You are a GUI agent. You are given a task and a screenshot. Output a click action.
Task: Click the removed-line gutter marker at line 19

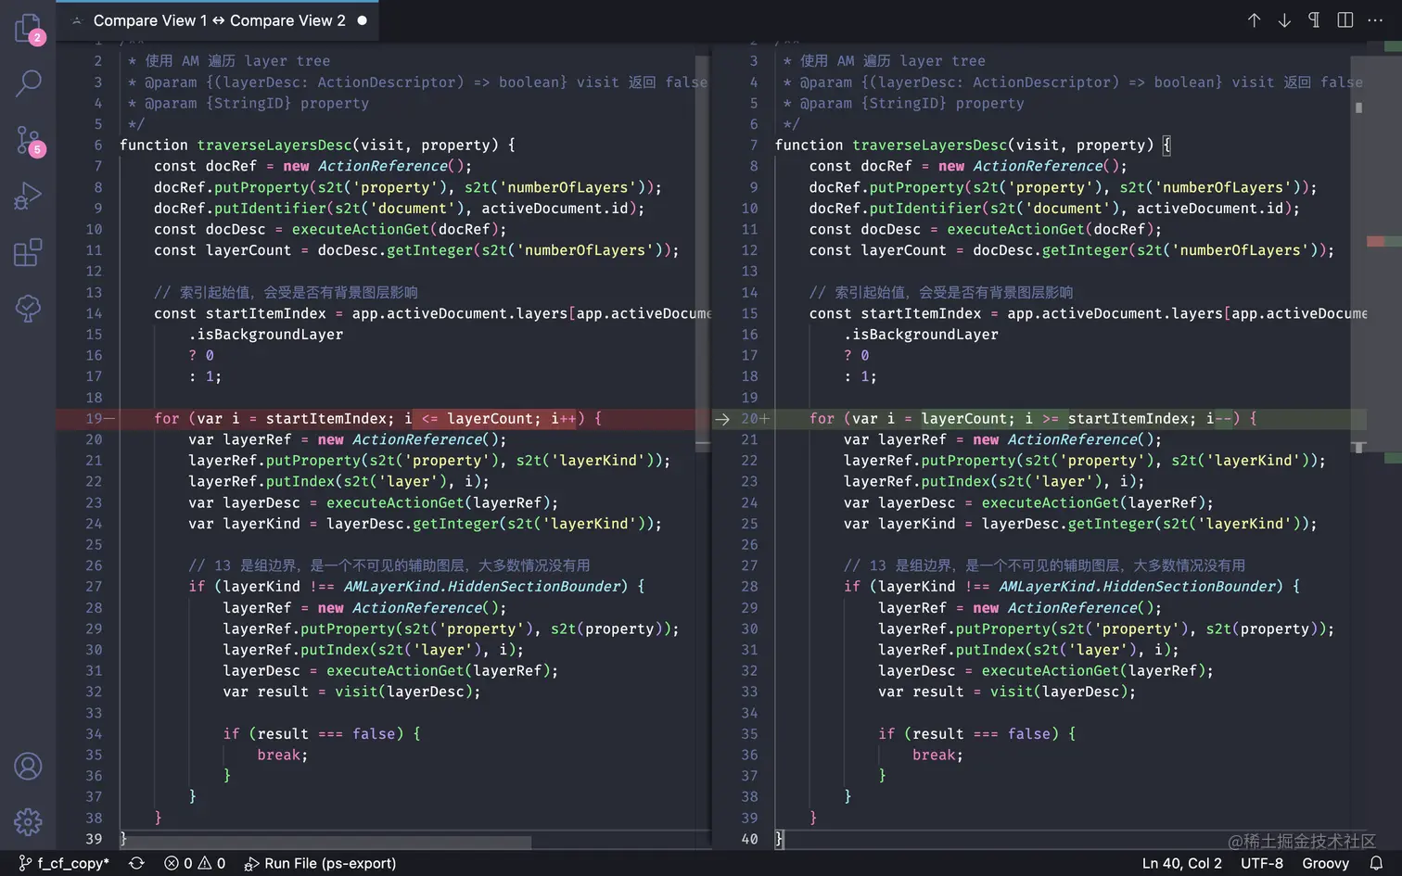[109, 419]
